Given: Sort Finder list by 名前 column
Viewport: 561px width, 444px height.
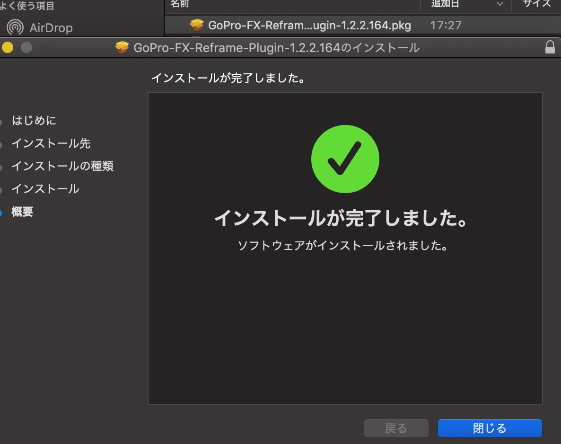Looking at the screenshot, I should 180,4.
